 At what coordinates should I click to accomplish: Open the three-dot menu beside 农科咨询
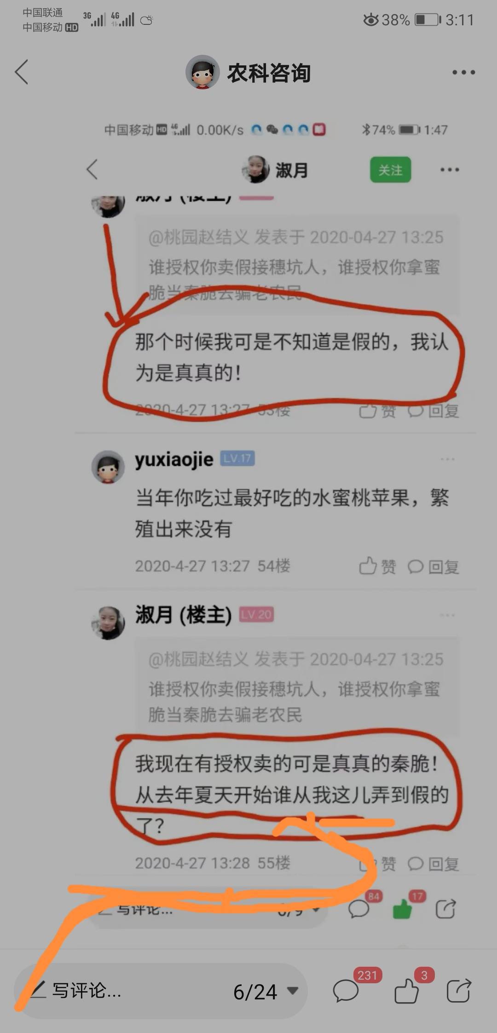(x=463, y=72)
